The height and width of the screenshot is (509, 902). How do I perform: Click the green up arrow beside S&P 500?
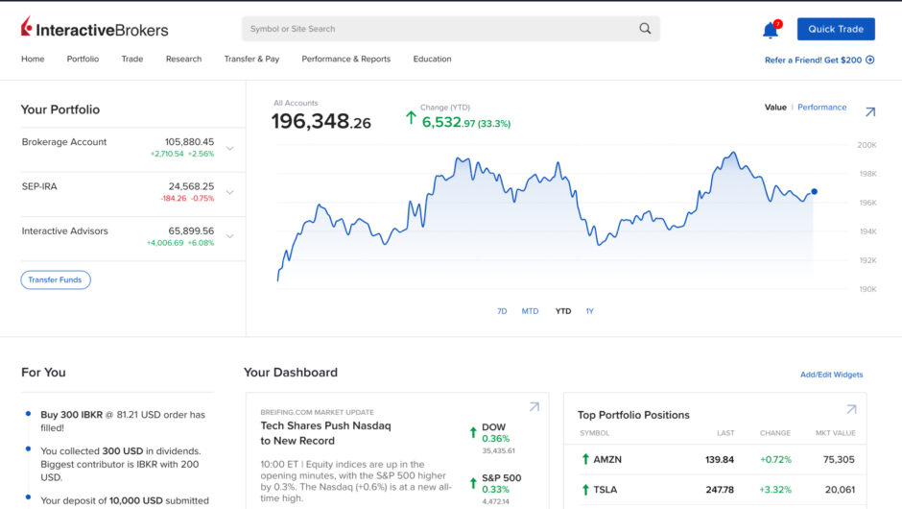(473, 483)
